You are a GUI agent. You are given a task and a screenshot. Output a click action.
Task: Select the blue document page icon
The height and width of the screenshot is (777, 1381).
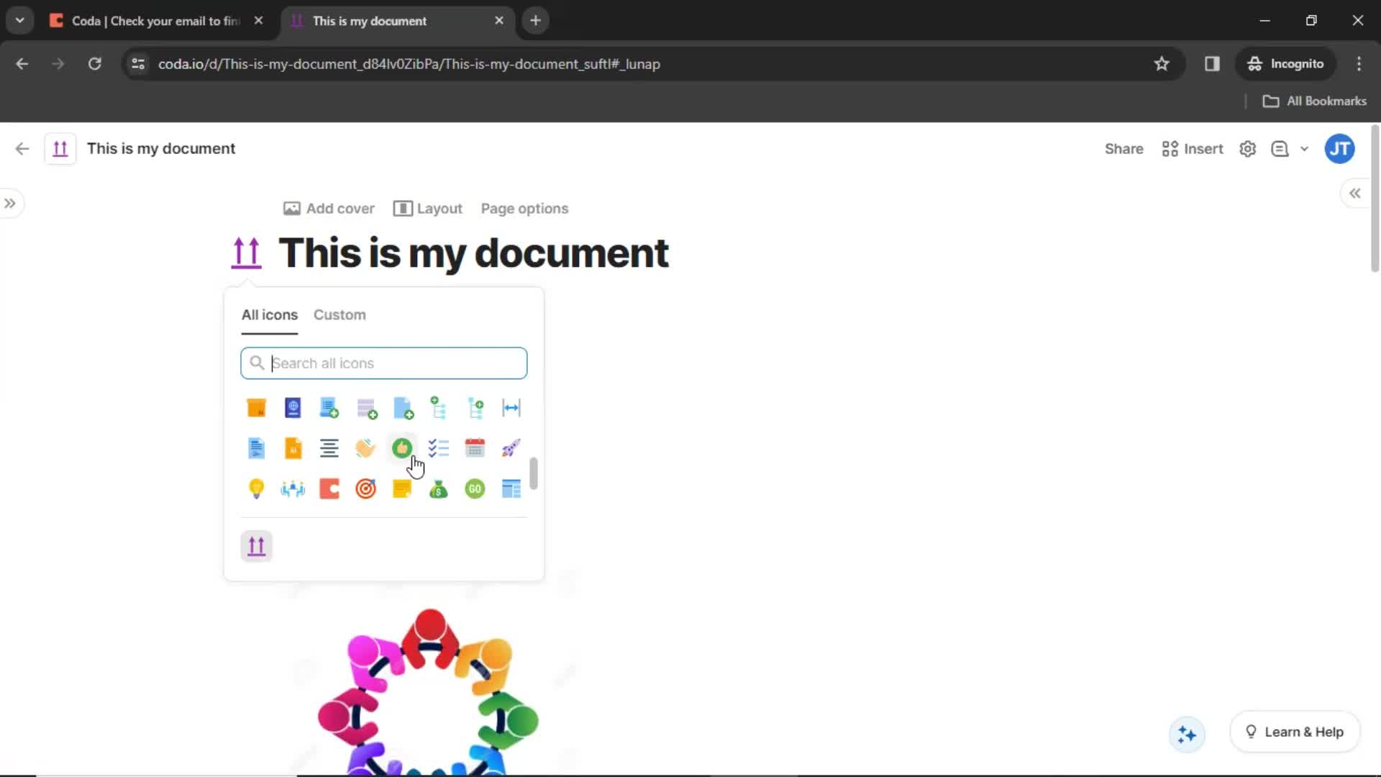pos(256,447)
